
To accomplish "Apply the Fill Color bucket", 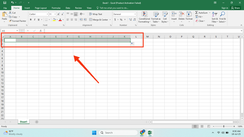I will 54,19.
